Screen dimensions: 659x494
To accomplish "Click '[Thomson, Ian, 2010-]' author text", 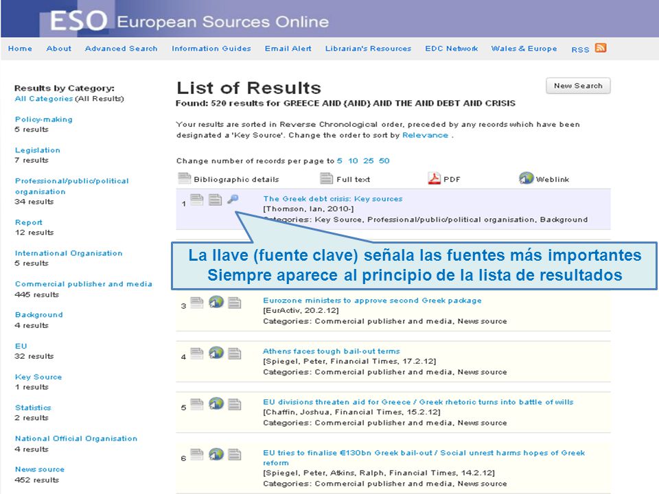I will 308,209.
